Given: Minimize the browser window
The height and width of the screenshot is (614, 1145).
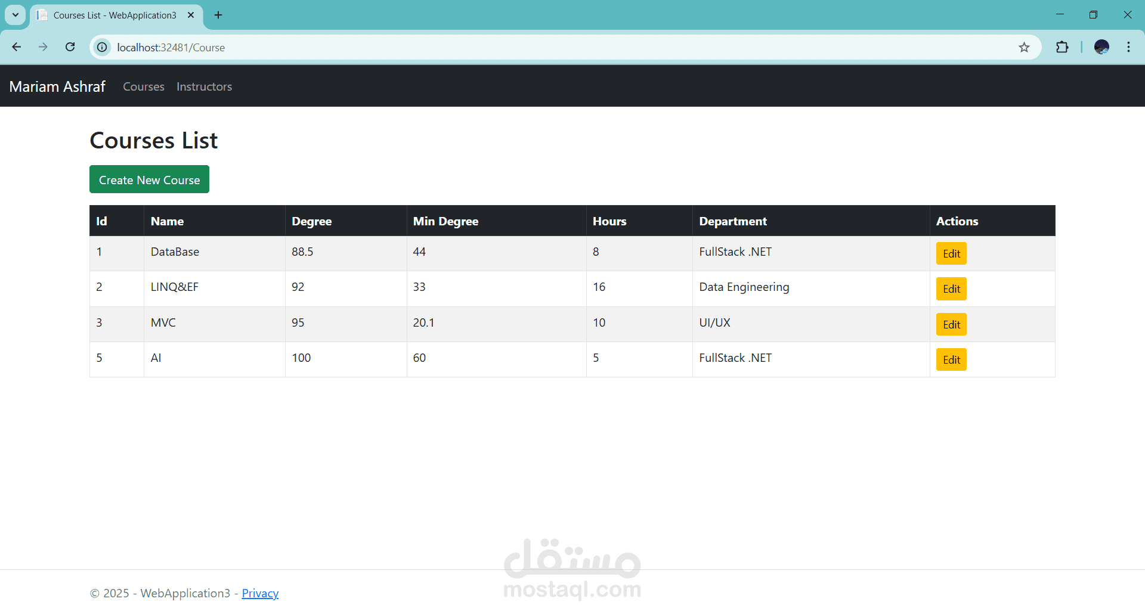Looking at the screenshot, I should click(1060, 15).
